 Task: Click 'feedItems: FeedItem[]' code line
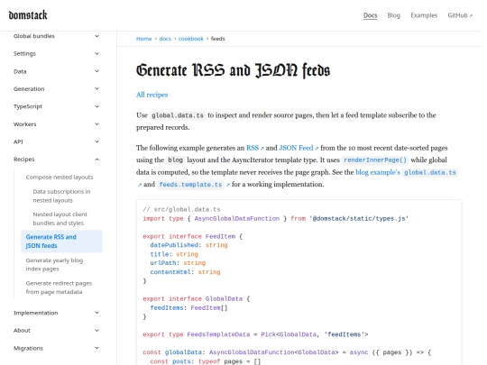(x=188, y=308)
